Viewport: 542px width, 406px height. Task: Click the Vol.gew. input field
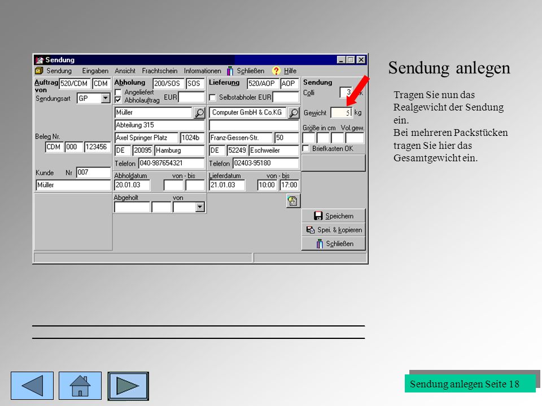355,138
